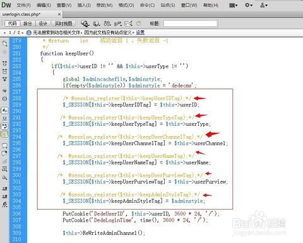This screenshot has width=303, height=243.
Task: Click the 标题 title input field
Action: tap(191, 23)
